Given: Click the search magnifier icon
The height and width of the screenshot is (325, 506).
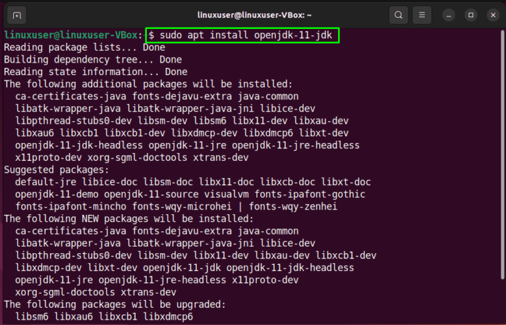Looking at the screenshot, I should click(398, 15).
